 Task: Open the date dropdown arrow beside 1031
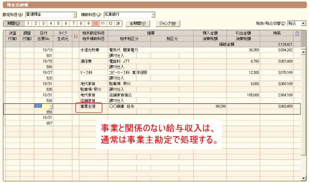coord(51,106)
